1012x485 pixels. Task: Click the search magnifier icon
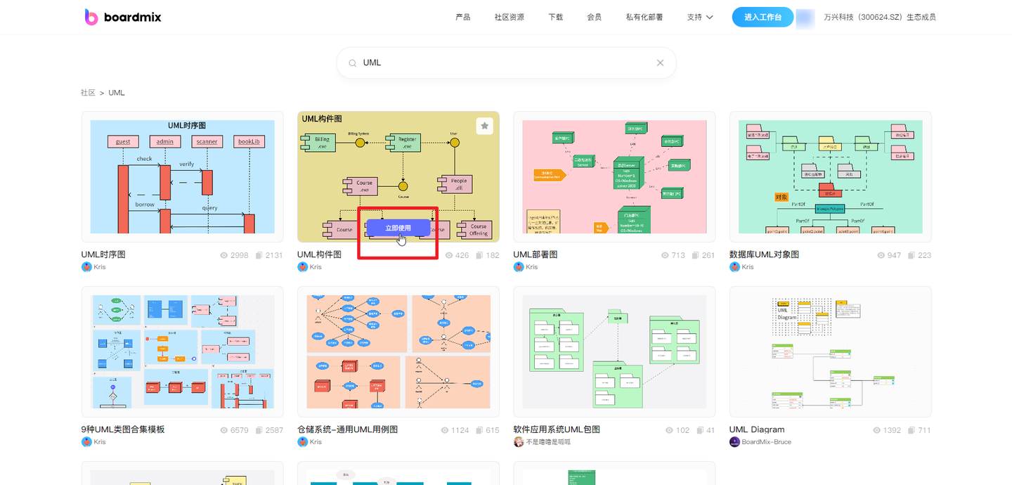pos(353,63)
